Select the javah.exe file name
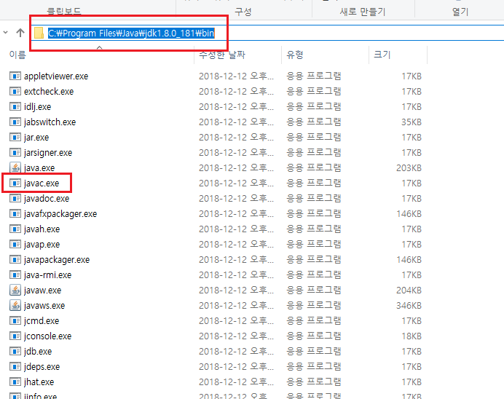This screenshot has height=399, width=504. 42,229
